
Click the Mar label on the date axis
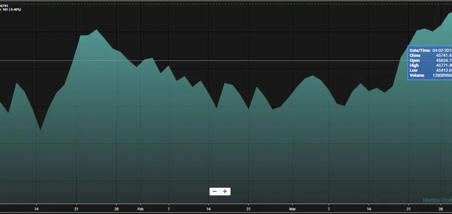[293, 208]
